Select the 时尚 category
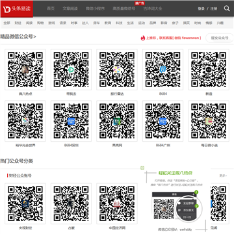 click(x=198, y=23)
